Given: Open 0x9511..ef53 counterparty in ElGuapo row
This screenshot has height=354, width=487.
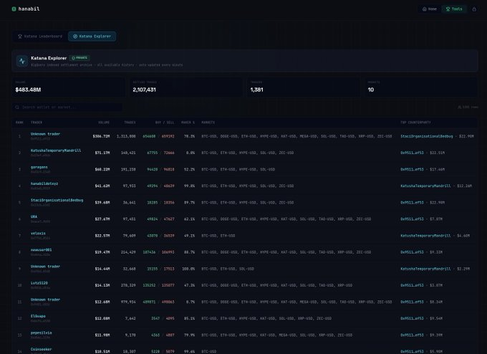Looking at the screenshot, I should (x=412, y=318).
